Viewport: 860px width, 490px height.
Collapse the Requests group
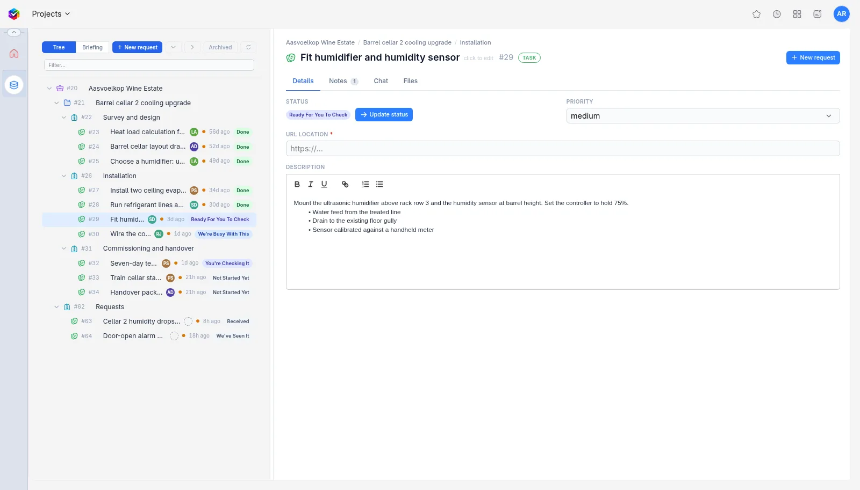click(x=56, y=307)
